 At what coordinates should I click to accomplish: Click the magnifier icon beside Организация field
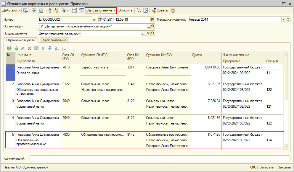(153, 26)
